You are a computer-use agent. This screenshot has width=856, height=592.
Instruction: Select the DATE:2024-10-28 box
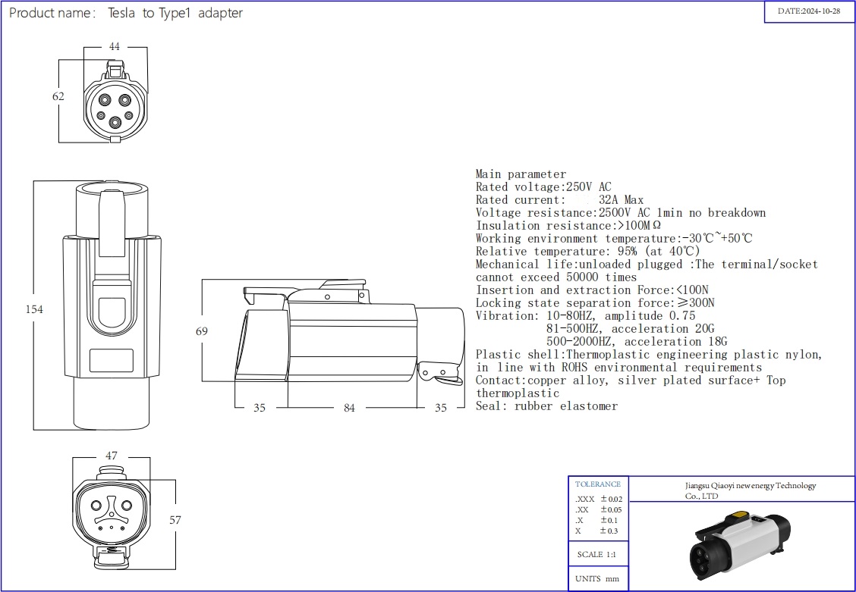(x=809, y=12)
